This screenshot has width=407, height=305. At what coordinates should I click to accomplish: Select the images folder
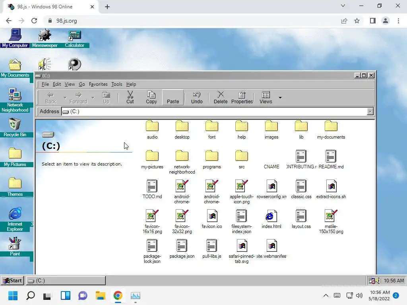pyautogui.click(x=271, y=130)
